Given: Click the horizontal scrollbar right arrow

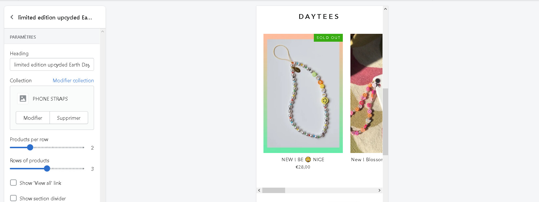Looking at the screenshot, I should pos(379,190).
